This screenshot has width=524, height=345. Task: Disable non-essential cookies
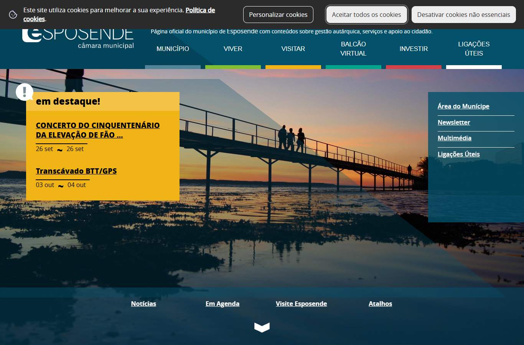[463, 15]
